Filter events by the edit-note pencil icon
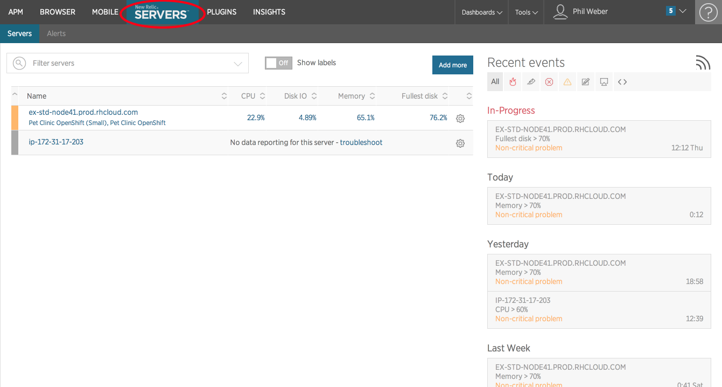 tap(586, 82)
